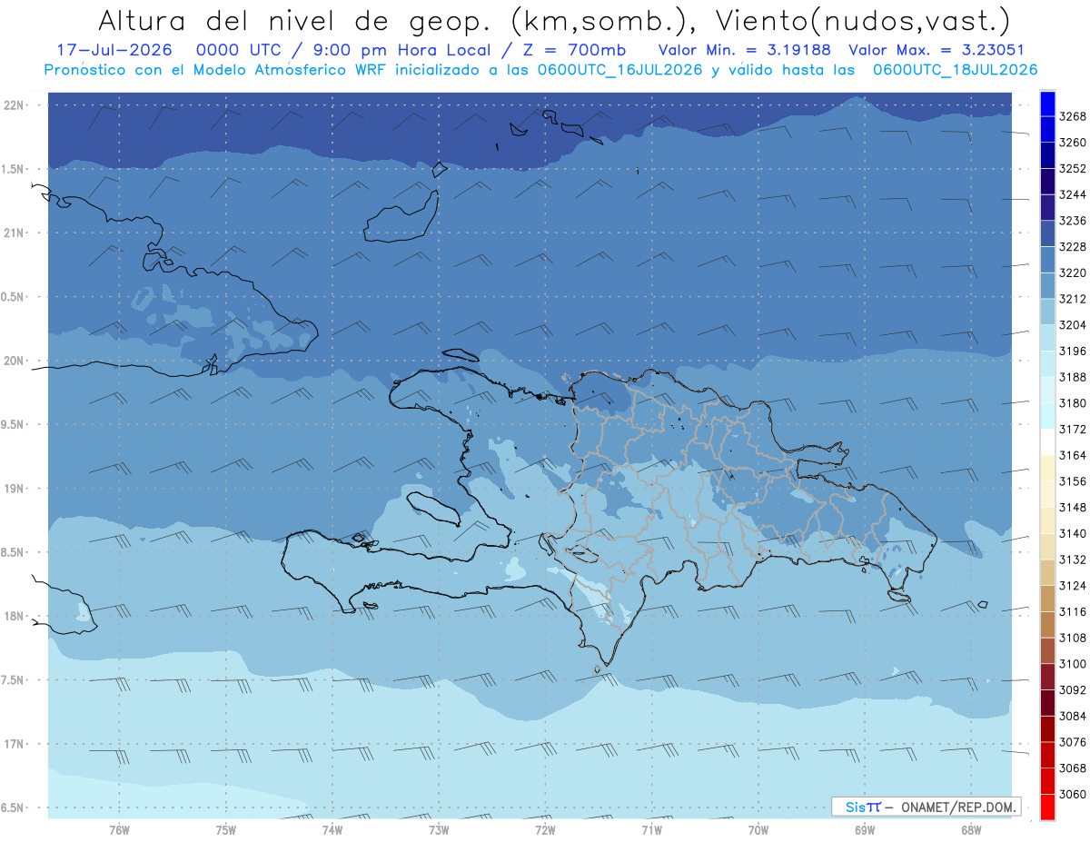Click the SisTT ONAMET/REP.DOM. logo box
This screenshot has height=842, width=1090.
coord(926,807)
